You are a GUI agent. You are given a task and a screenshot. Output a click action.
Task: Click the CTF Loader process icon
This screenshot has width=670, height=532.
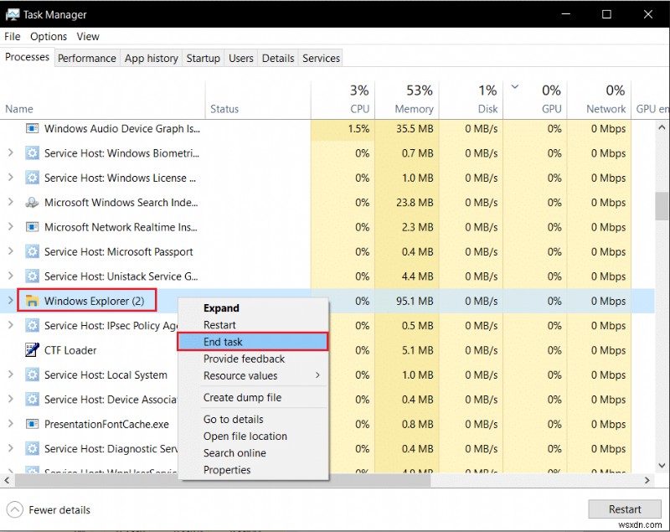(32, 350)
